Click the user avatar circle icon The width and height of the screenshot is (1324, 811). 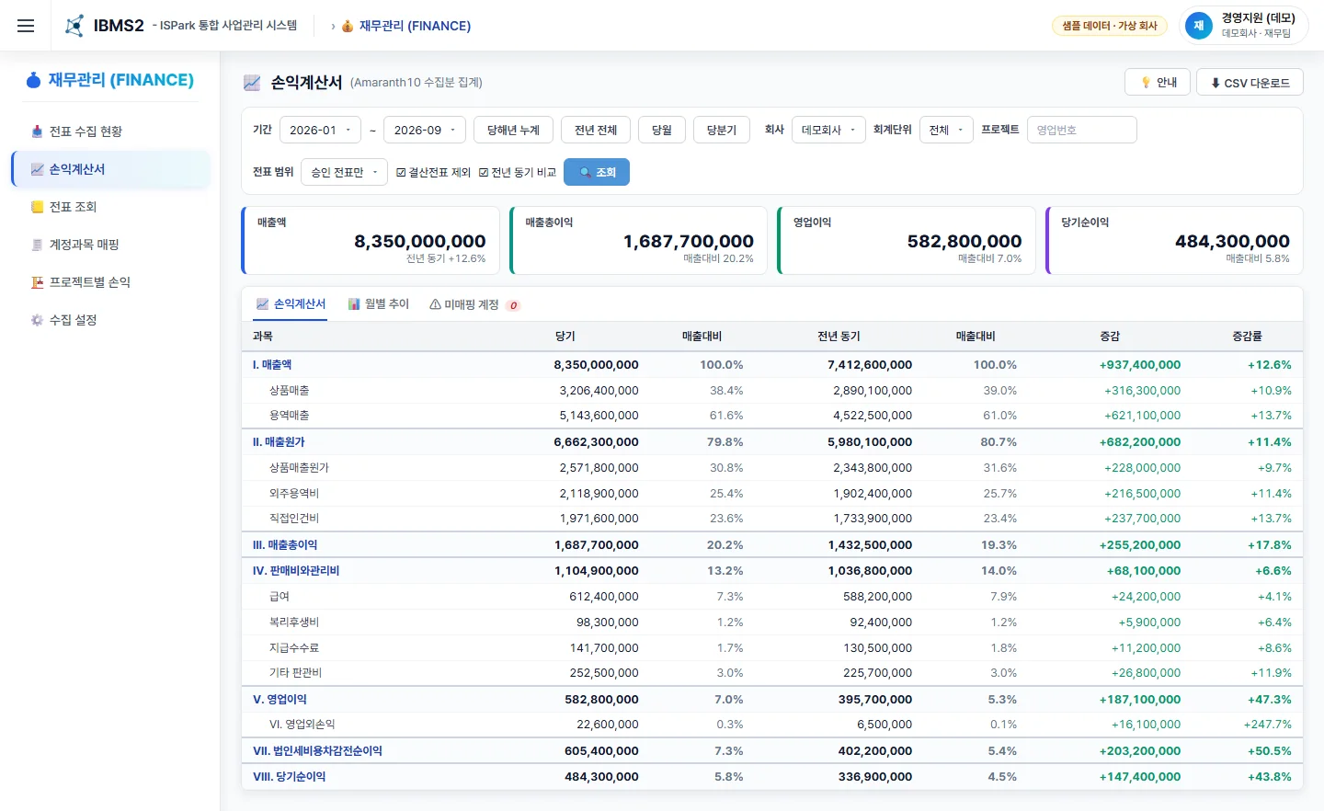[1199, 26]
